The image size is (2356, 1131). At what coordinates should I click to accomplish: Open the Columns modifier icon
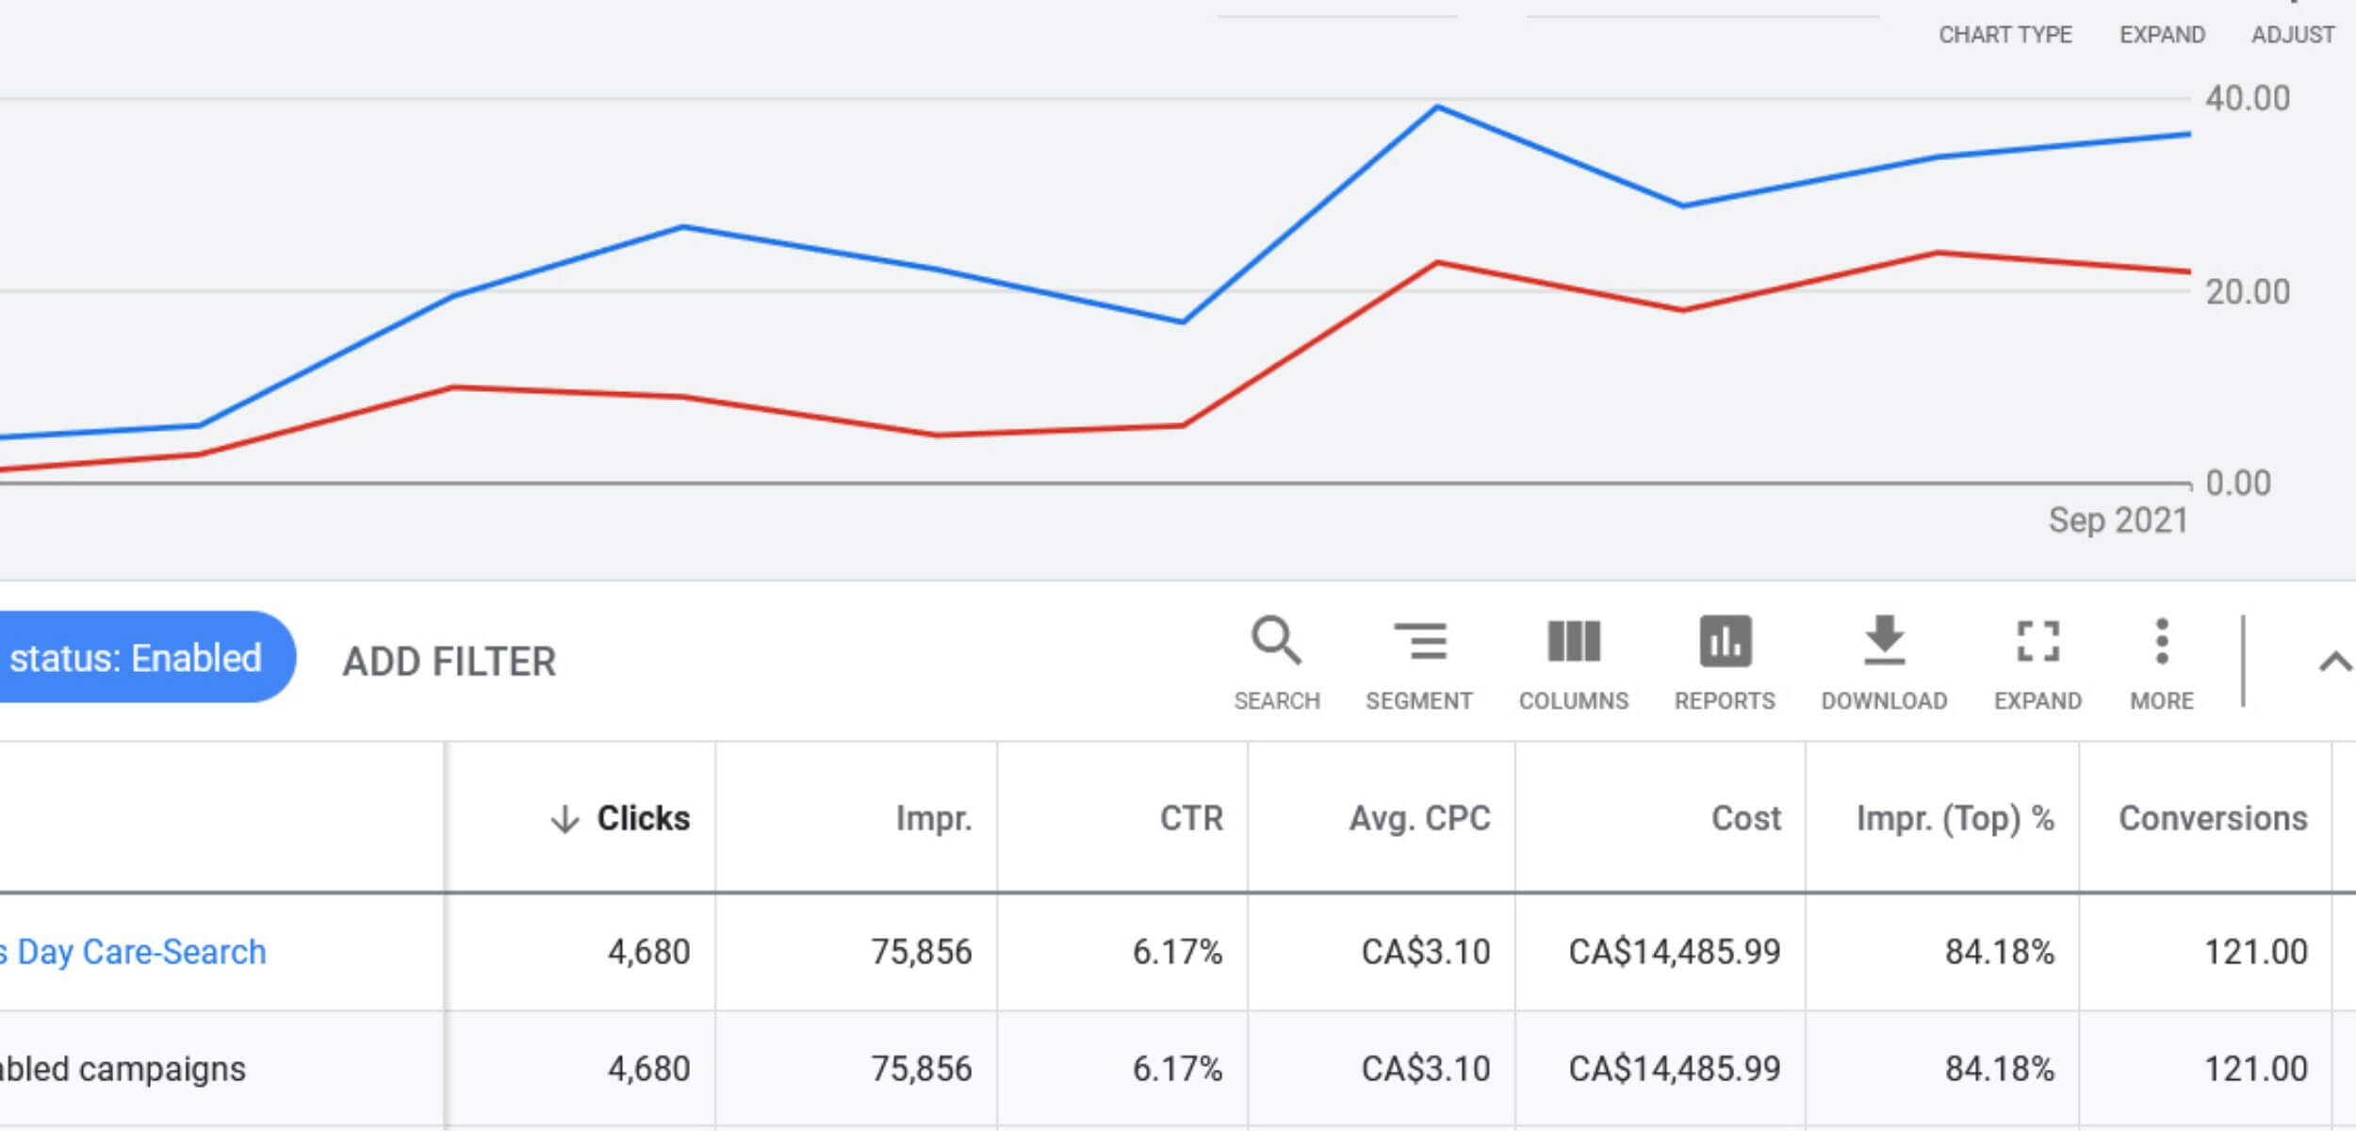point(1573,643)
